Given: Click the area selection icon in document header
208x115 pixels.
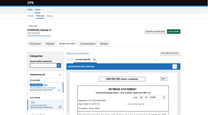Looking at the screenshot, I should 175,67.
